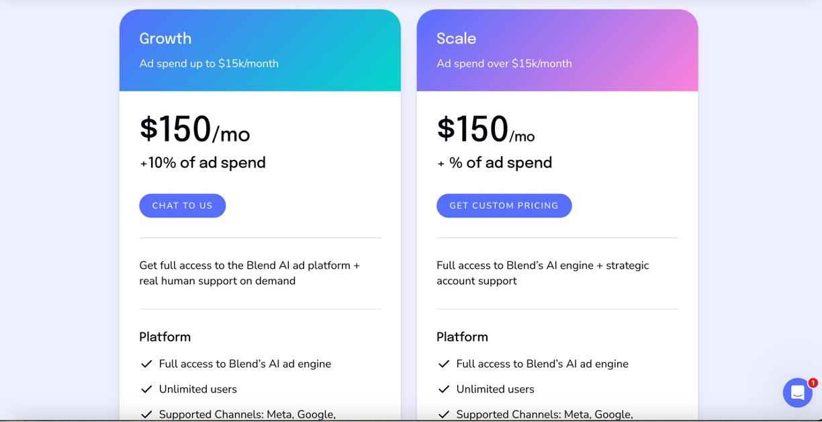This screenshot has width=822, height=422.
Task: Click checkmark beside Scale's AI ad engine feature
Action: 443,364
